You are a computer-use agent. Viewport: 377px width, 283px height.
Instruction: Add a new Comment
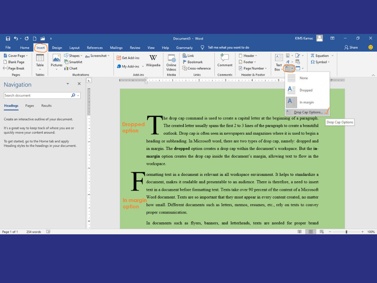[225, 60]
